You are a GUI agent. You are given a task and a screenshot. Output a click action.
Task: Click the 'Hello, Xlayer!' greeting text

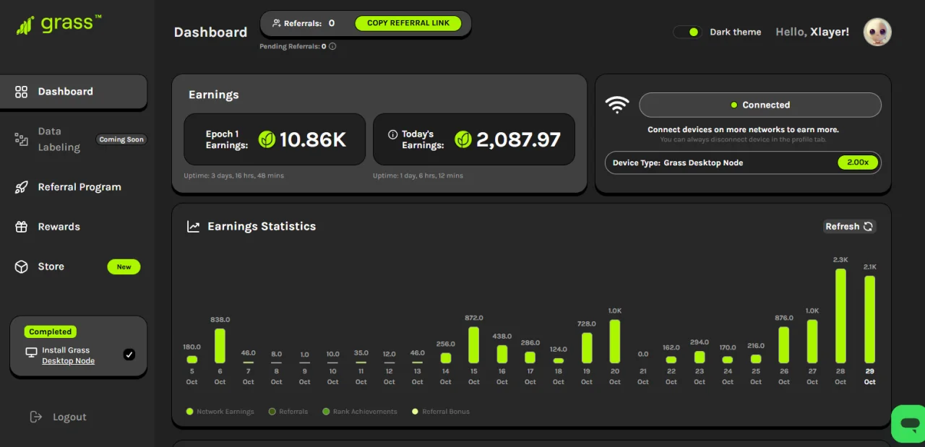(x=812, y=32)
